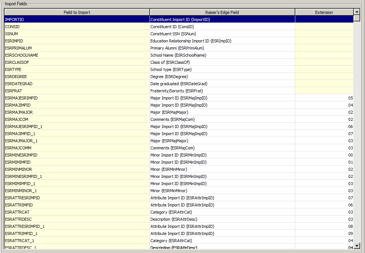The width and height of the screenshot is (365, 253).
Task: Select the ESRATTRIMPID_1 field cell
Action: coord(77,233)
